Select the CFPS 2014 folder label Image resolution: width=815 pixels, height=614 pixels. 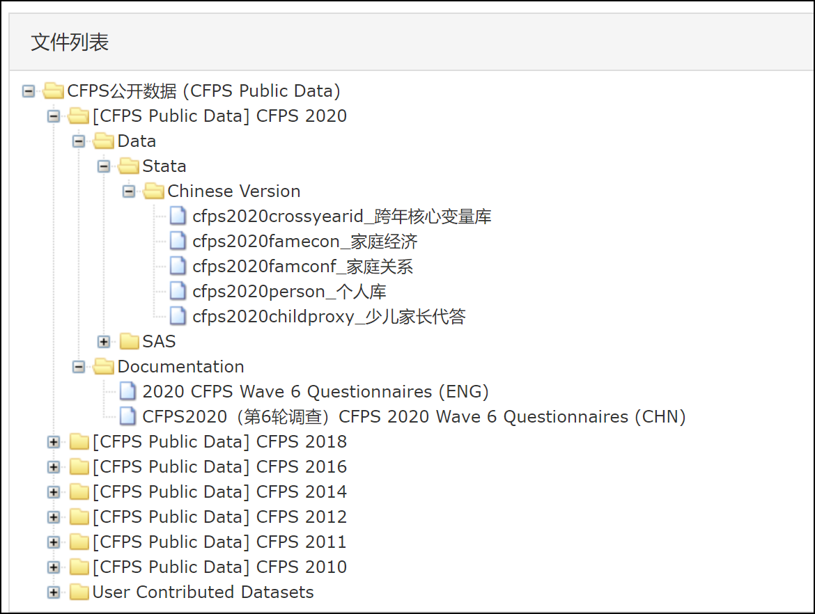point(219,492)
